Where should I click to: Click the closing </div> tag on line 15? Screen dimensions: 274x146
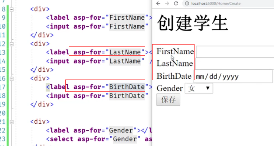[x=42, y=70]
